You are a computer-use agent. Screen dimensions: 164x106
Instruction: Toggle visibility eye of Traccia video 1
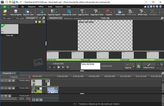[6, 88]
